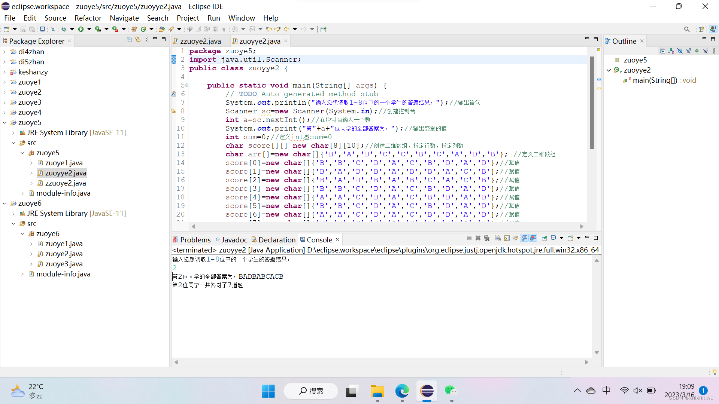Toggle show console on standard output change
Screen dimensions: 719x404
[524, 238]
